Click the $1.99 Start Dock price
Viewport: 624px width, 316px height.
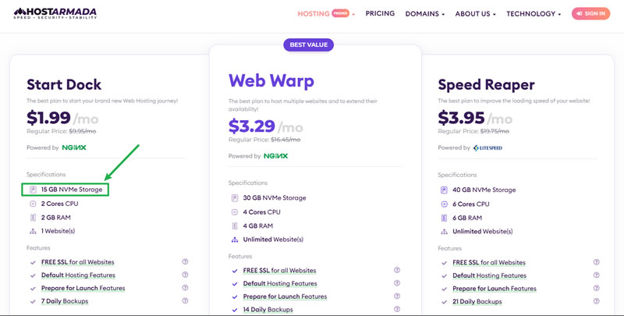(x=48, y=118)
